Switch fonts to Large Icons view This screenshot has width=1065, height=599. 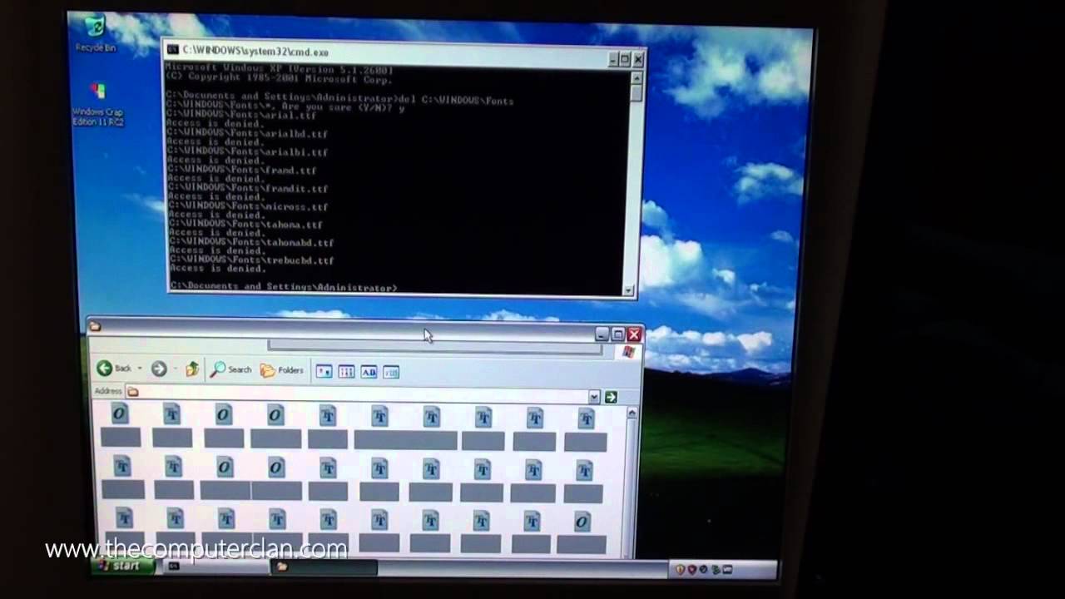point(324,372)
